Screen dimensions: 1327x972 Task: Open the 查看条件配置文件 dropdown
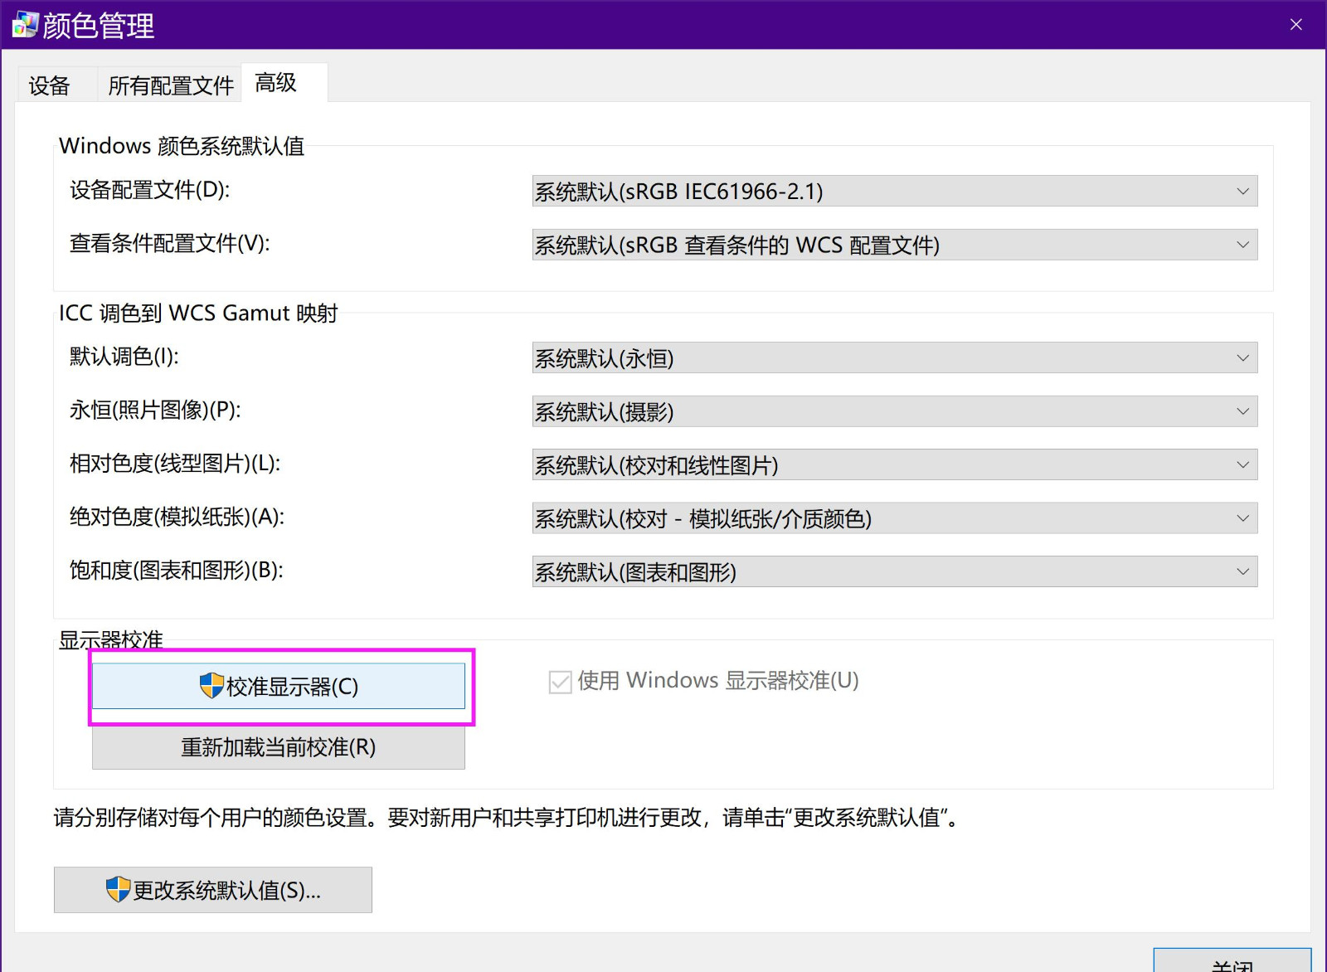coord(895,245)
